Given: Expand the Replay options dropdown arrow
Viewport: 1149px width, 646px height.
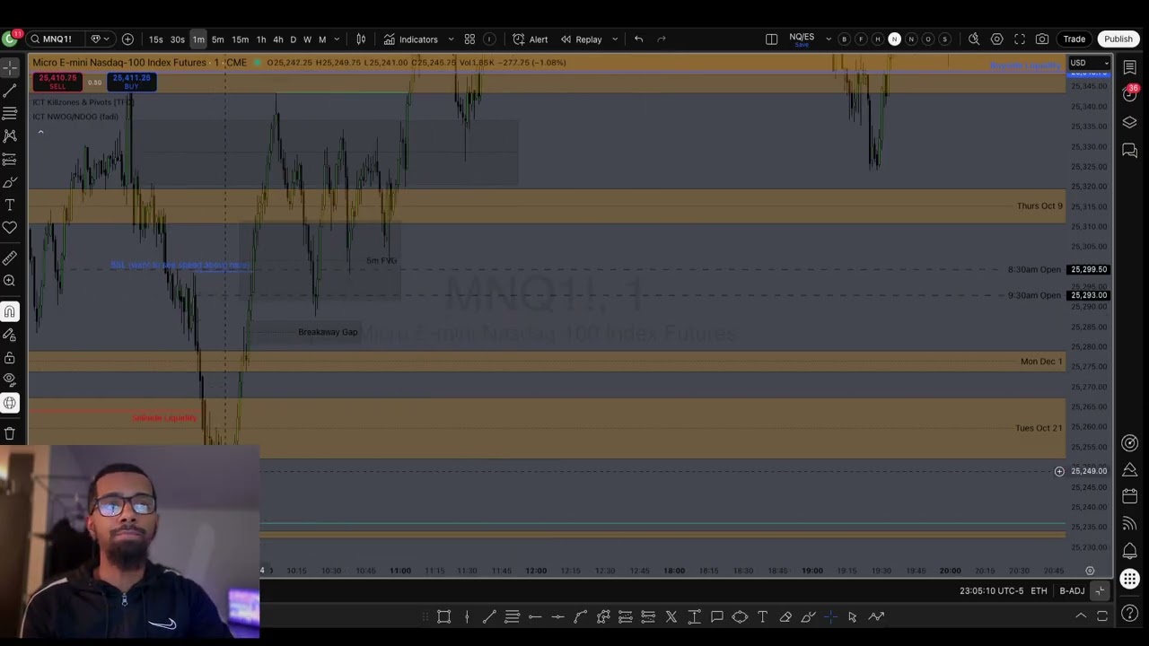Looking at the screenshot, I should pyautogui.click(x=615, y=39).
